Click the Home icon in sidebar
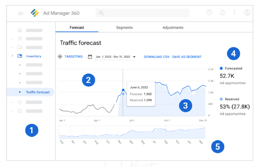Image resolution: width=257 pixels, height=167 pixels. tap(20, 30)
